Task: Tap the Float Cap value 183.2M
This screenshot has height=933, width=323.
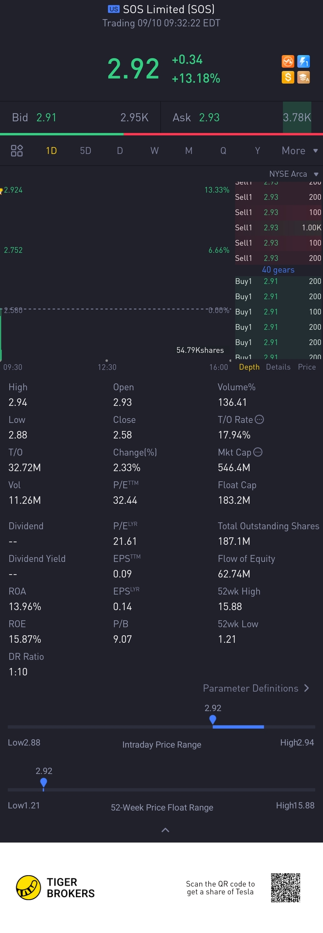Action: (234, 500)
